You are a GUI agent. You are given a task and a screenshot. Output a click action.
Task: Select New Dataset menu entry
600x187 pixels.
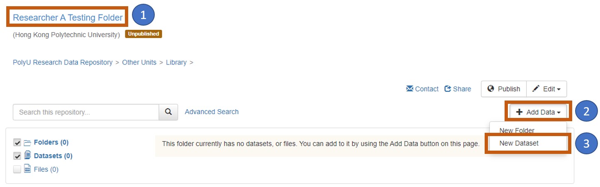tap(519, 143)
